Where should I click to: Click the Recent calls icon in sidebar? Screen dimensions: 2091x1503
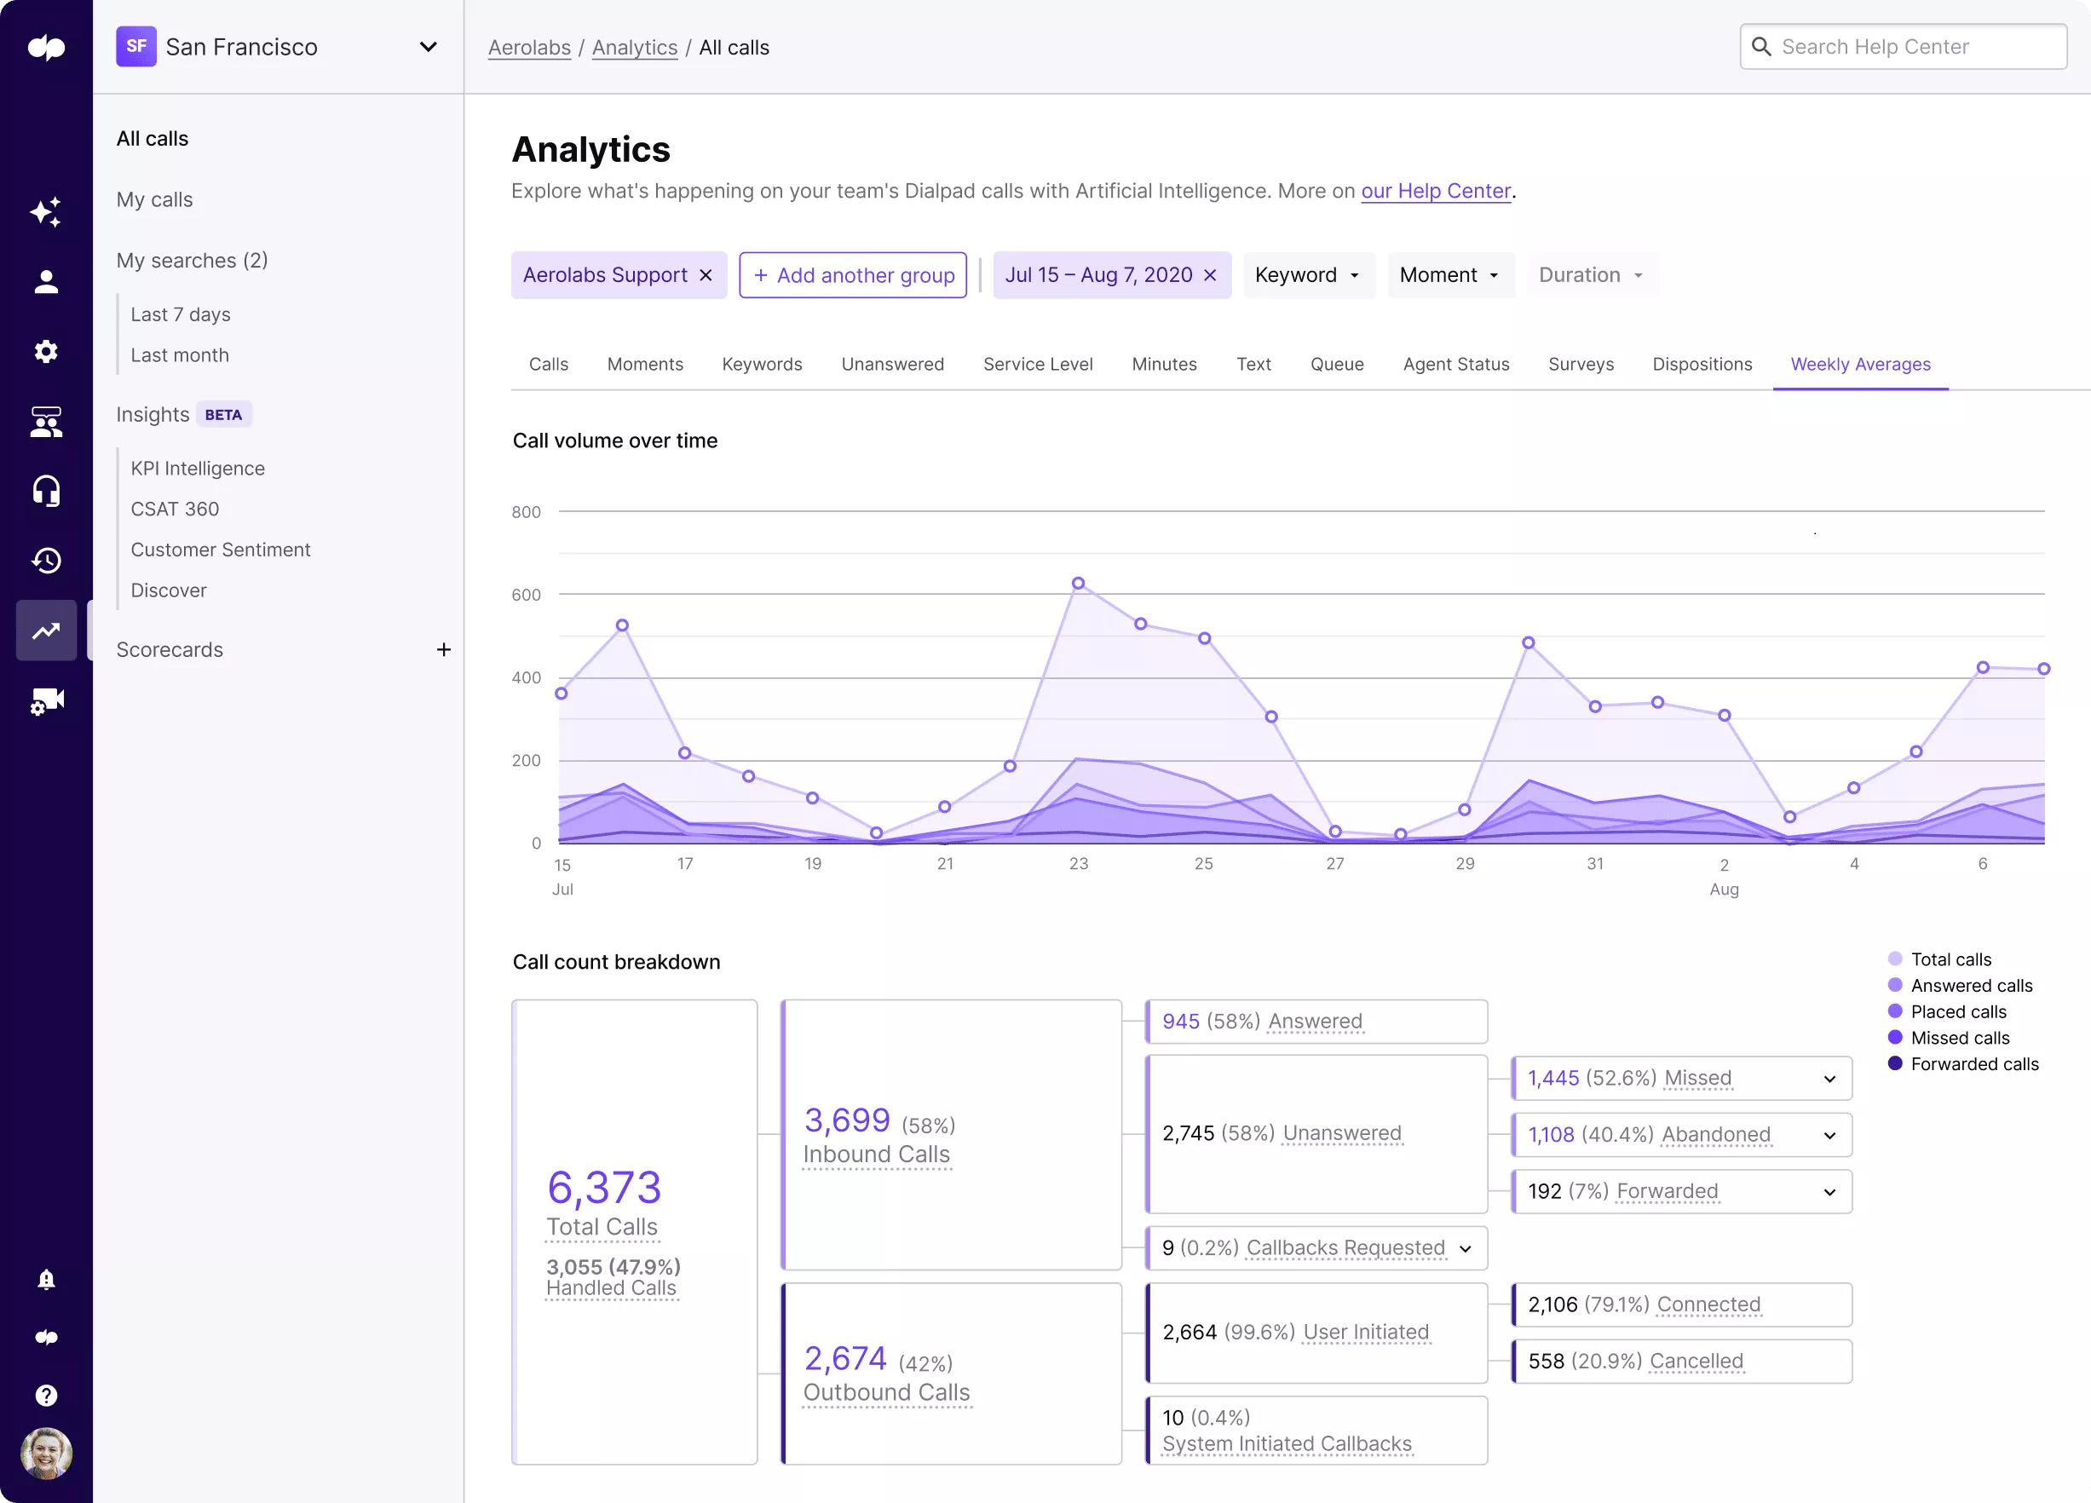(45, 560)
